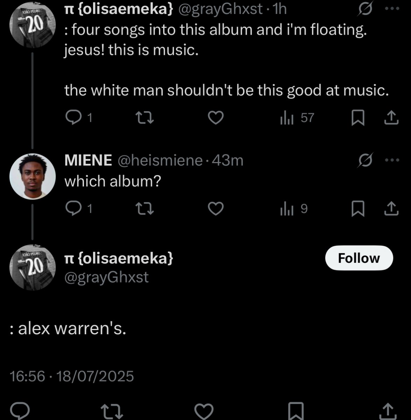This screenshot has height=420, width=411.
Task: View MIENE's profile picture
Action: coord(33,176)
